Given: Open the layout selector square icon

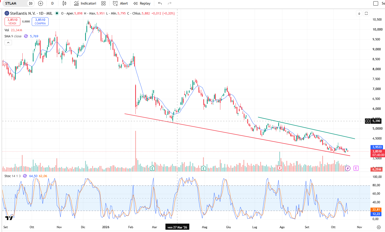Looking at the screenshot, I should click(x=376, y=3).
